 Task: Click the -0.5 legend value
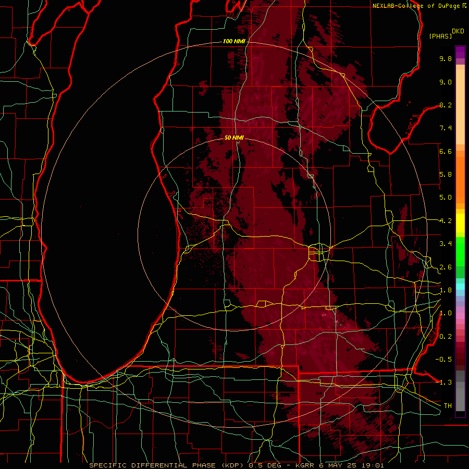click(x=443, y=359)
